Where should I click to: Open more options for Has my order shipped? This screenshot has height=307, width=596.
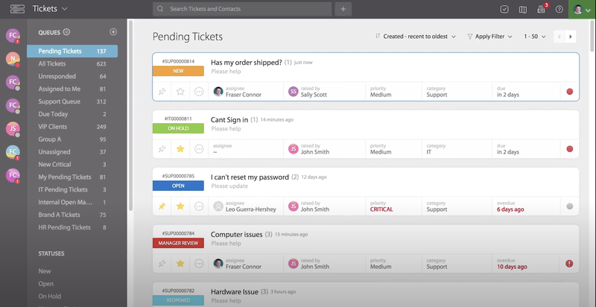click(199, 92)
